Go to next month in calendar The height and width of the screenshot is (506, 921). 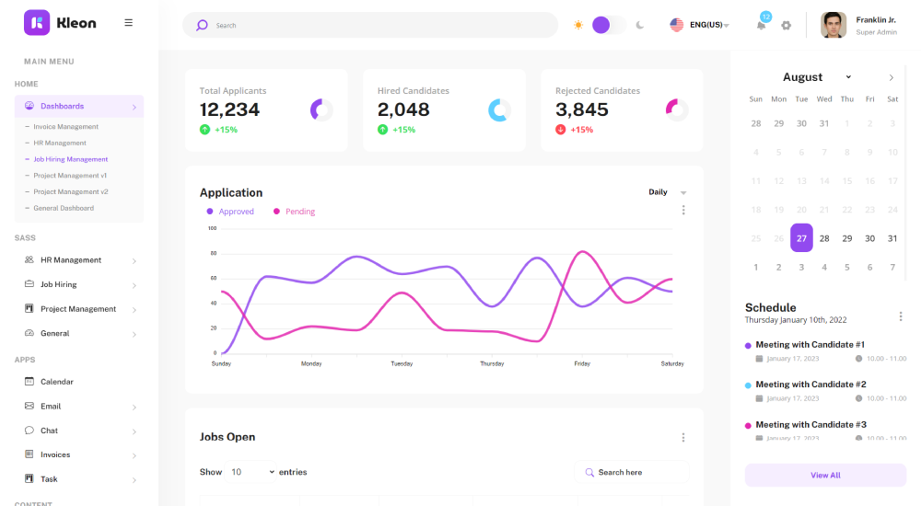coord(891,77)
